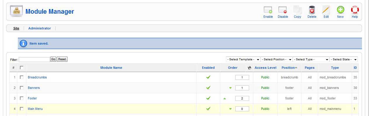Check the Footer row checkbox
Viewport: 369px width, 116px height.
pos(22,98)
